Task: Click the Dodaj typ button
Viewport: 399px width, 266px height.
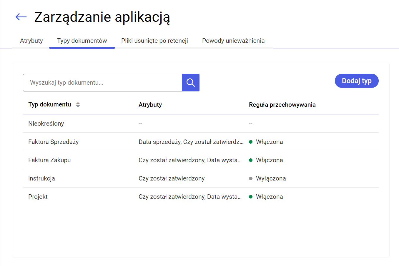Action: click(357, 81)
